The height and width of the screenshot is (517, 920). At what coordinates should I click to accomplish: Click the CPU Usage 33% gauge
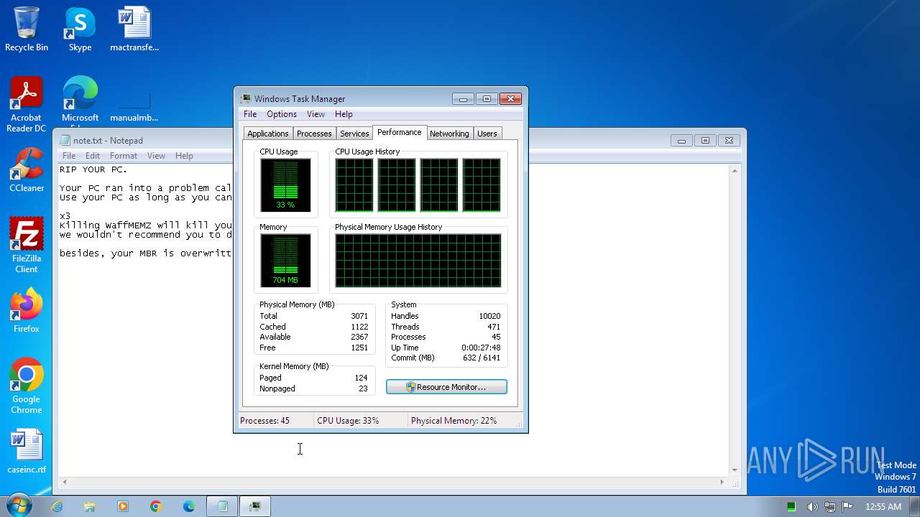[x=285, y=185]
